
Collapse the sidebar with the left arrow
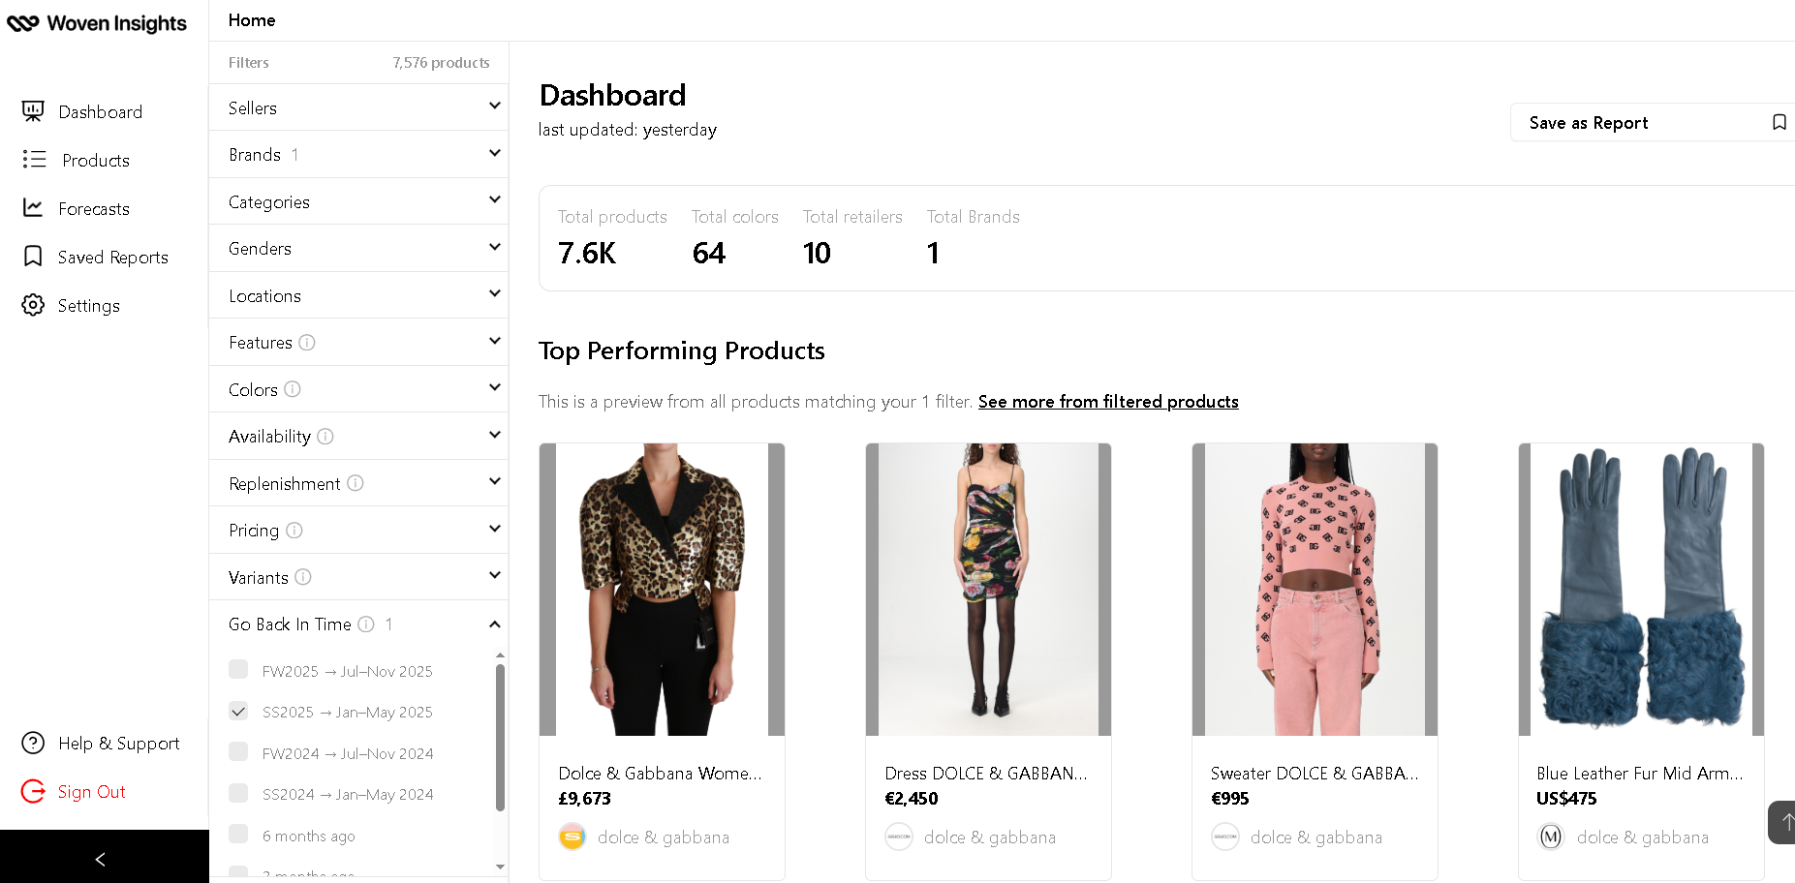[x=100, y=859]
